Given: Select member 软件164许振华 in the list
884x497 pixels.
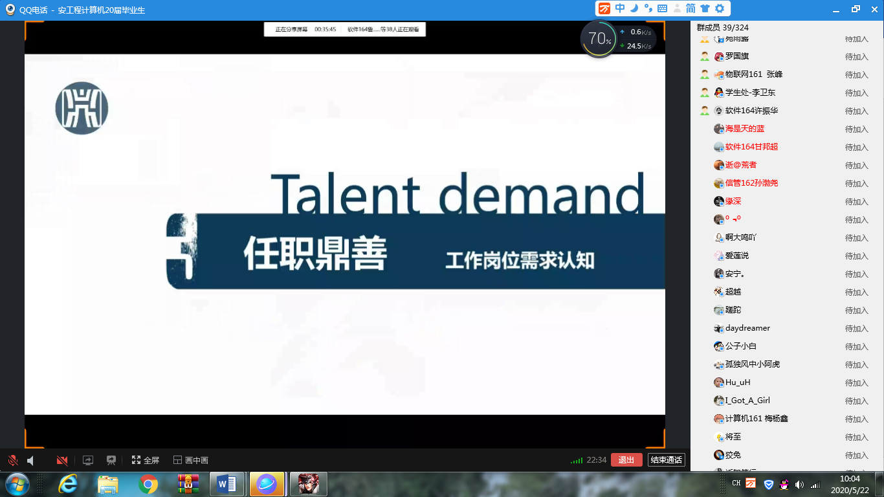Looking at the screenshot, I should point(751,111).
